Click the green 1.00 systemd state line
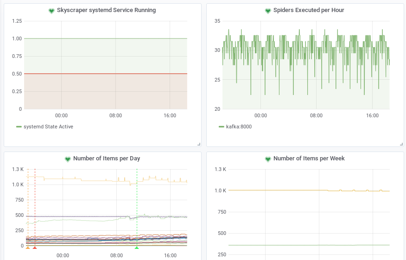The image size is (406, 260). 106,38
